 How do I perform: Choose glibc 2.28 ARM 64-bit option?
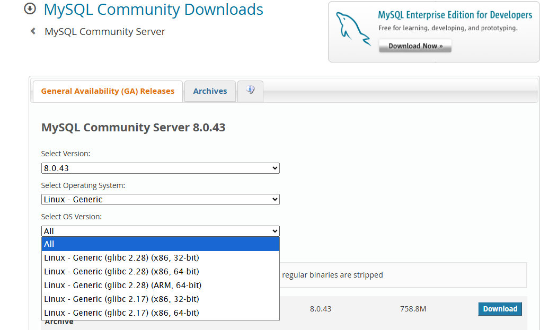tap(161, 286)
